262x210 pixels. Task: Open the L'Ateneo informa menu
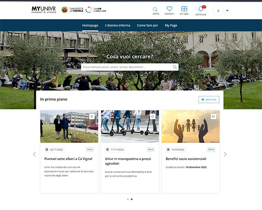coord(117,25)
